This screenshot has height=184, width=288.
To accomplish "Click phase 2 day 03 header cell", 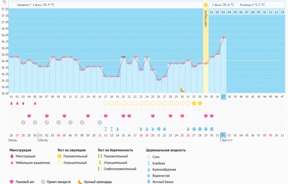I will tap(223, 12).
